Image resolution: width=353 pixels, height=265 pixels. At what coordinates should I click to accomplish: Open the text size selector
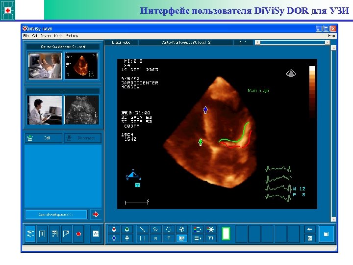pyautogui.click(x=210, y=238)
